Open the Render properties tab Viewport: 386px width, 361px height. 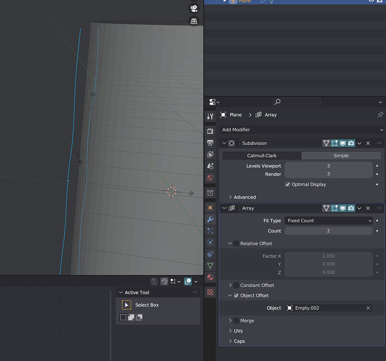(x=210, y=131)
